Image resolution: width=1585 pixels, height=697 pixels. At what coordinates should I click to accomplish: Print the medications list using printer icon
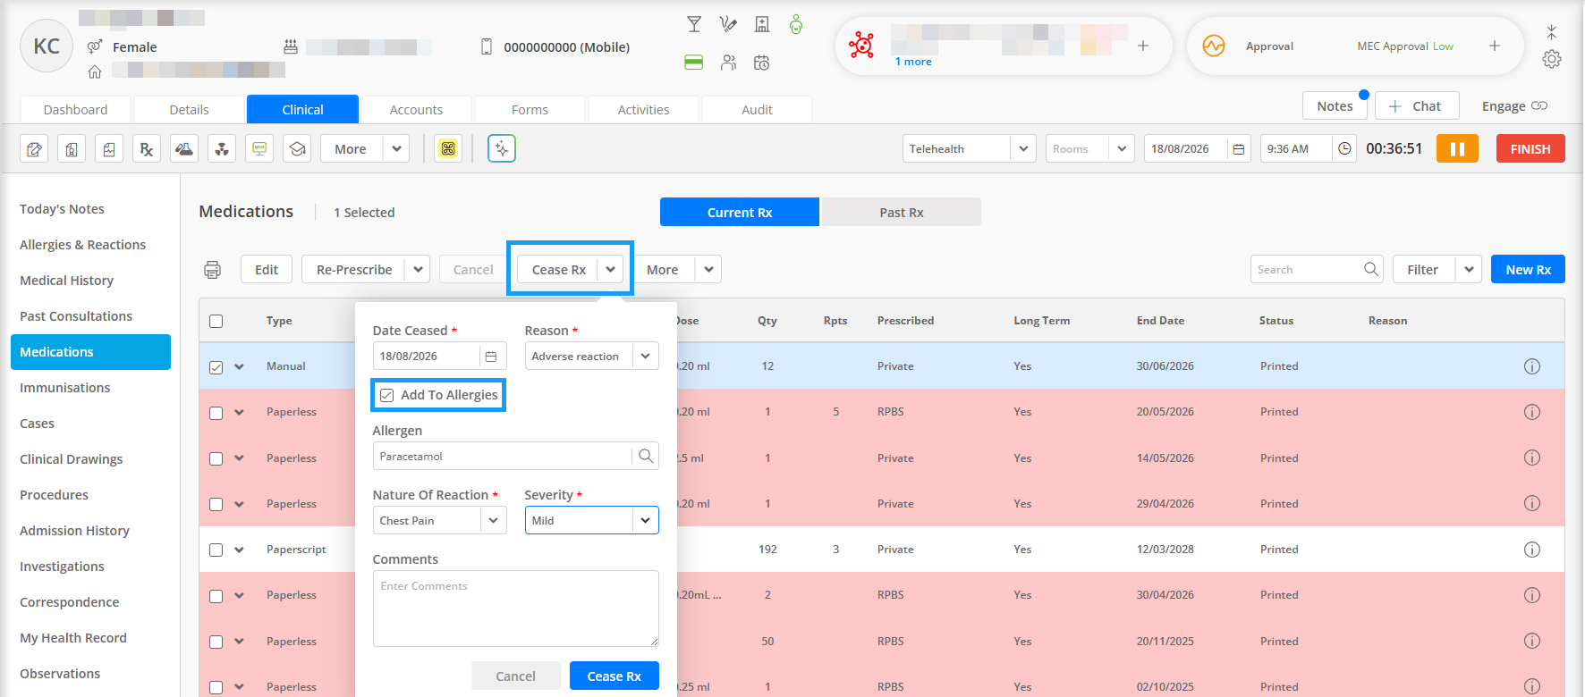tap(213, 270)
